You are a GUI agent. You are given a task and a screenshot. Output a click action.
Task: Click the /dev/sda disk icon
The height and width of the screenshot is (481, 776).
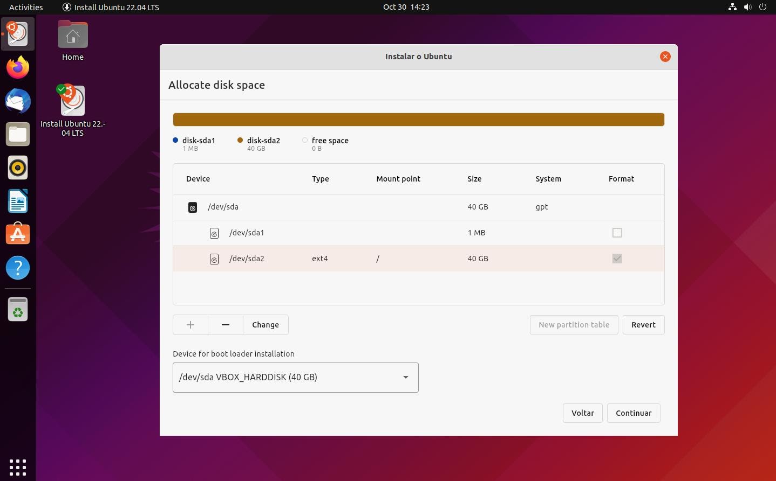click(x=193, y=207)
